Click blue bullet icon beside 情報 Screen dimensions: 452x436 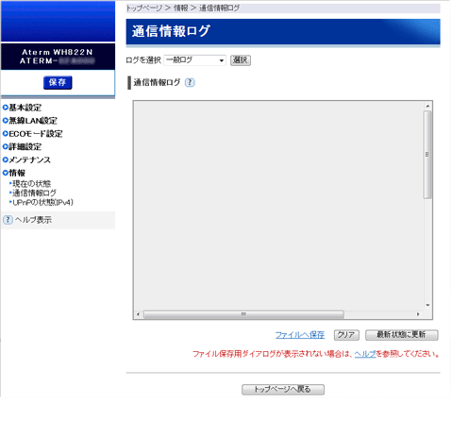tap(5, 173)
